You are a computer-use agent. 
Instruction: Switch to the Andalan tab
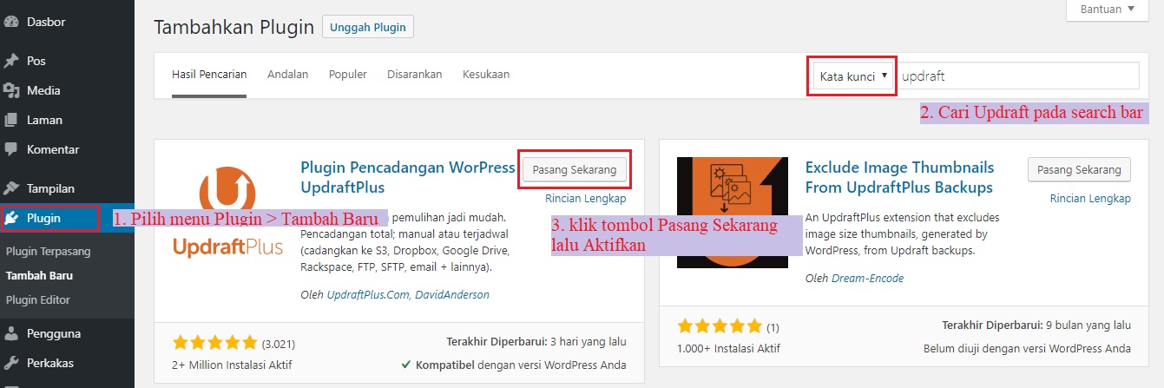tap(288, 75)
